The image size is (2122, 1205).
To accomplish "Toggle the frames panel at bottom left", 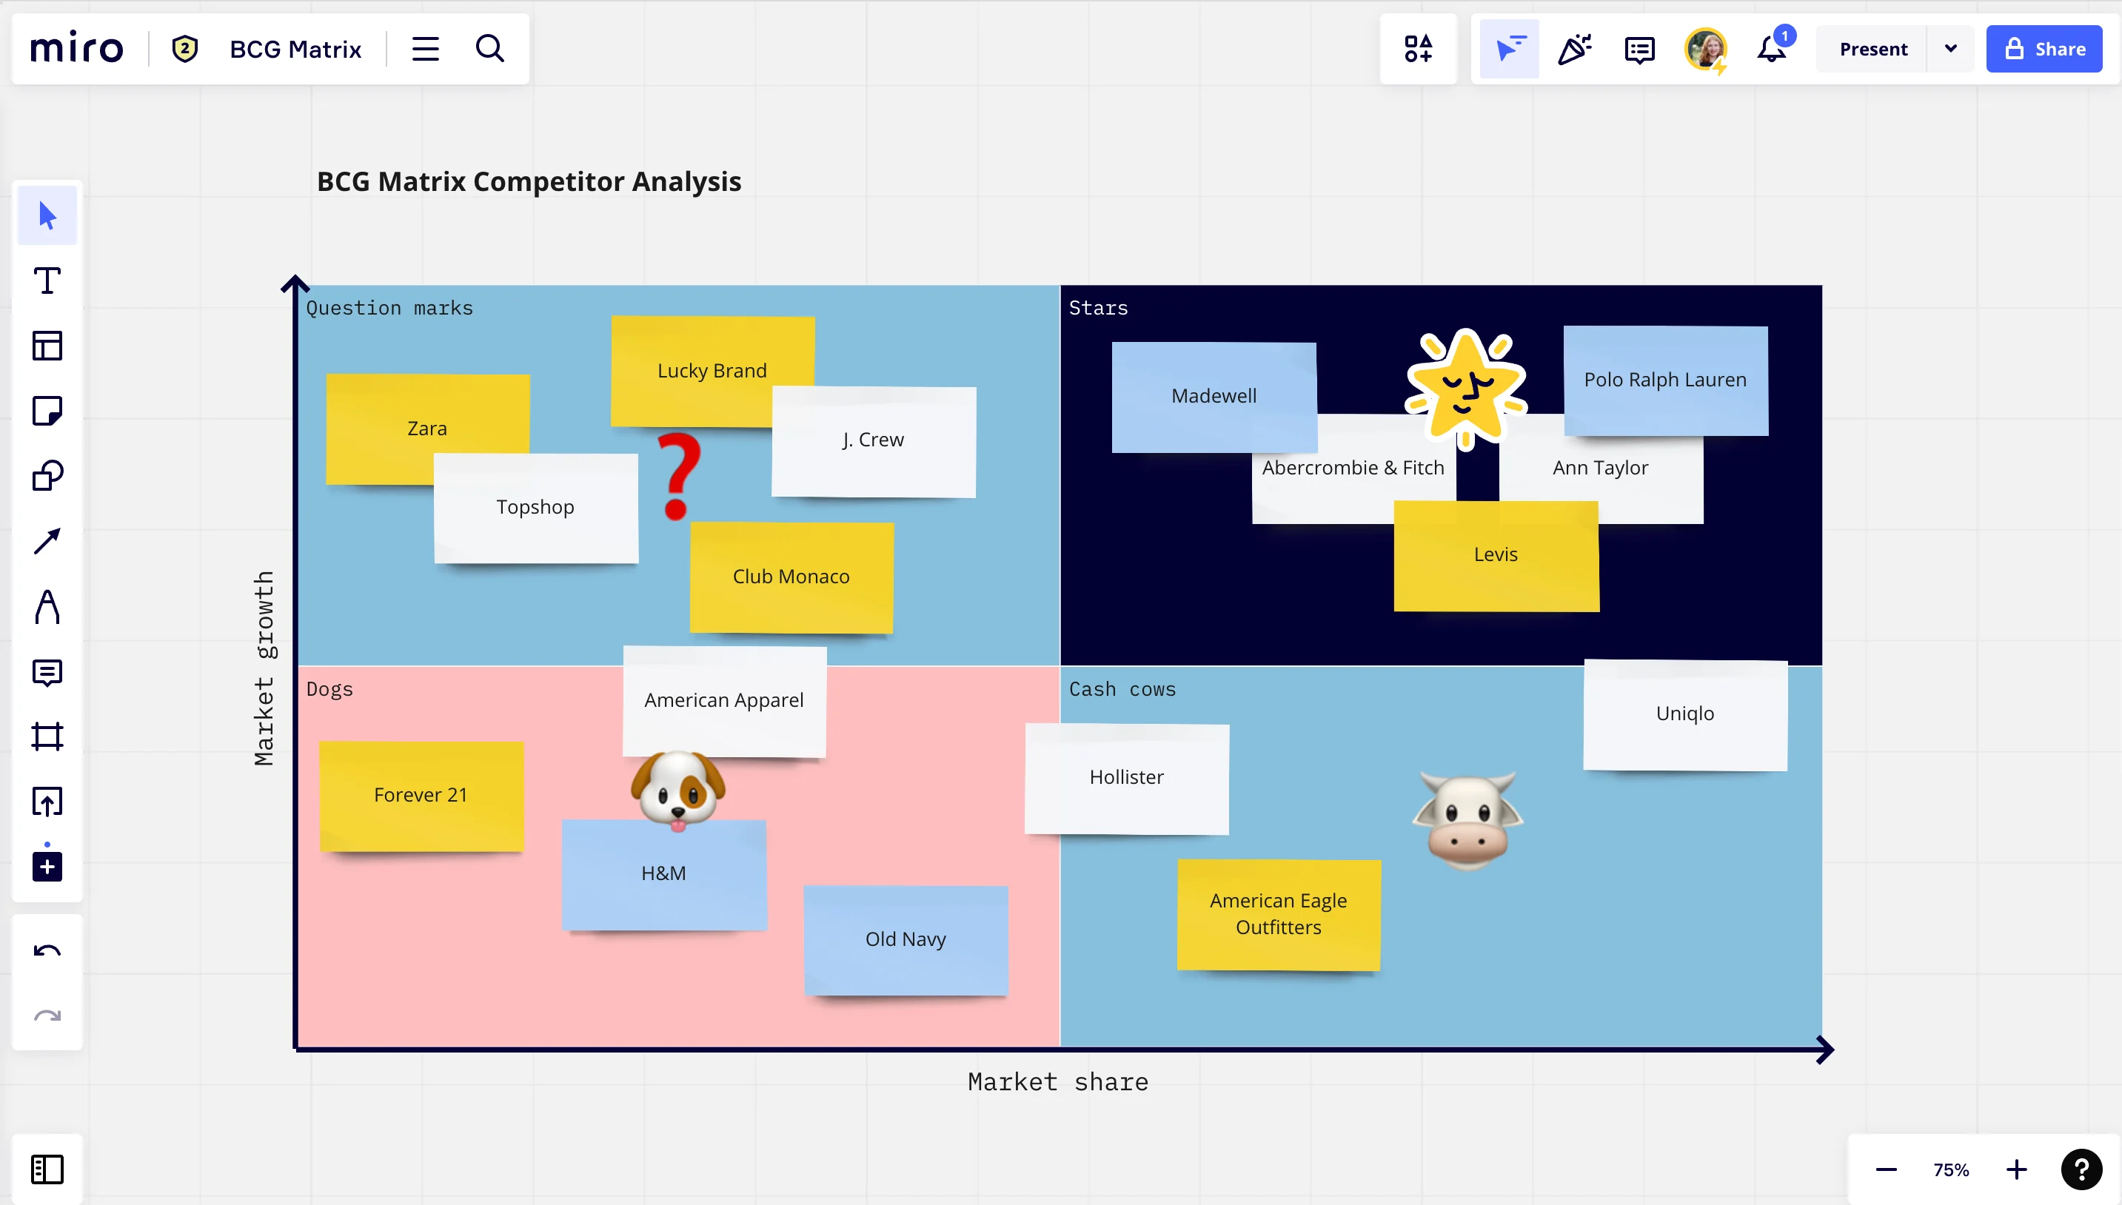I will tap(47, 1169).
